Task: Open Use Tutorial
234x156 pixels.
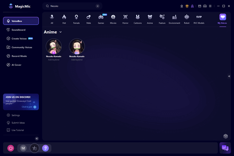Action: [15, 130]
